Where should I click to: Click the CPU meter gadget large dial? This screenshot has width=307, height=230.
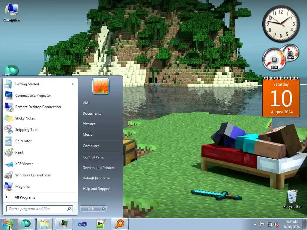[x=274, y=60]
